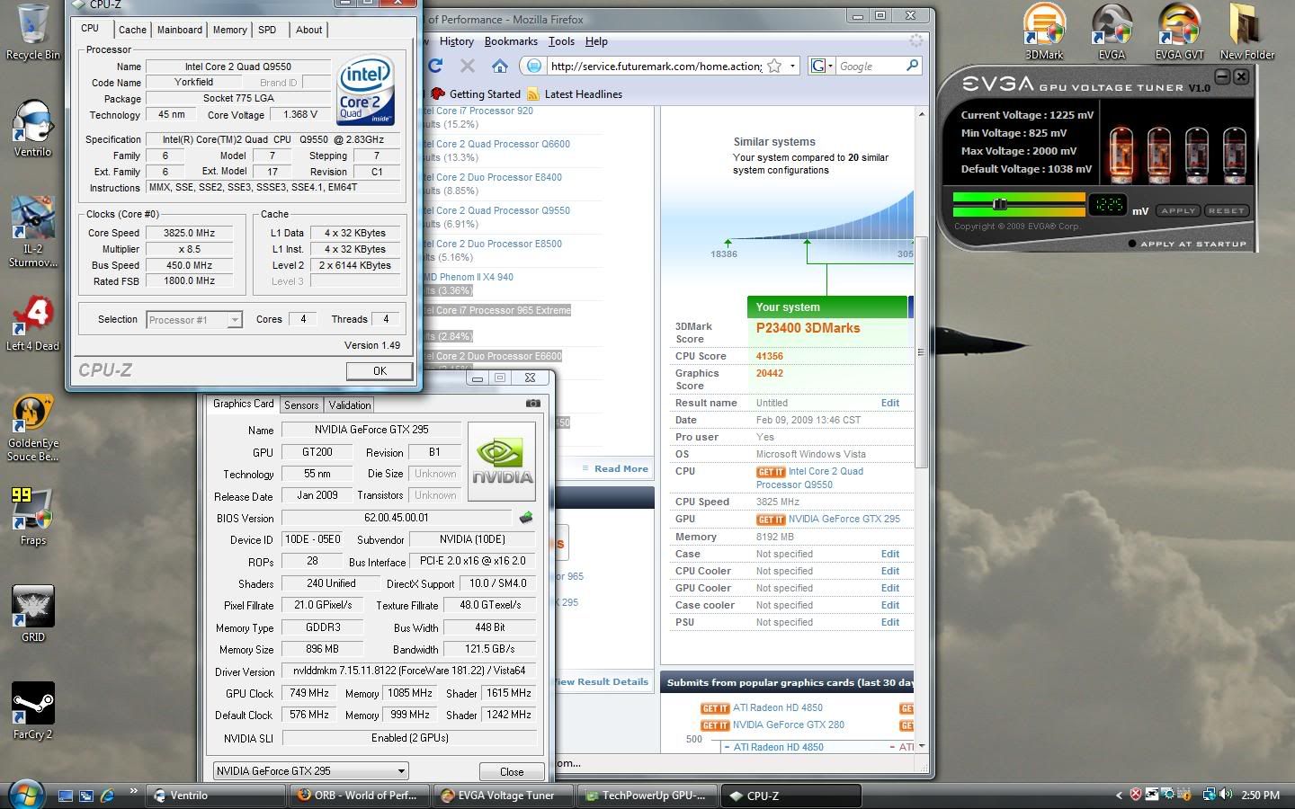Bookmark this page with the star icon
Image resolution: width=1295 pixels, height=809 pixels.
[x=773, y=66]
